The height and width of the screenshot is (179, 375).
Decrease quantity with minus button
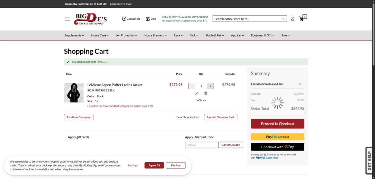[192, 86]
